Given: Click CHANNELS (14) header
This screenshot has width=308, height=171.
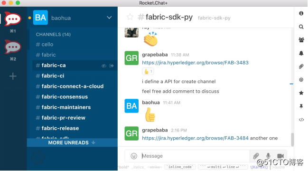Looking at the screenshot, I should click(x=53, y=34).
